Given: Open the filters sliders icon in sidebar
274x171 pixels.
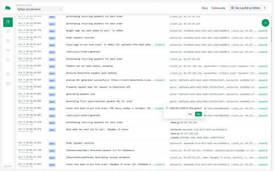Looking at the screenshot, I should (x=8, y=32).
